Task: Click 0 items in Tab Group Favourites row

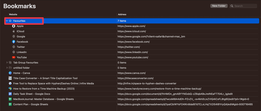Action: point(122,63)
